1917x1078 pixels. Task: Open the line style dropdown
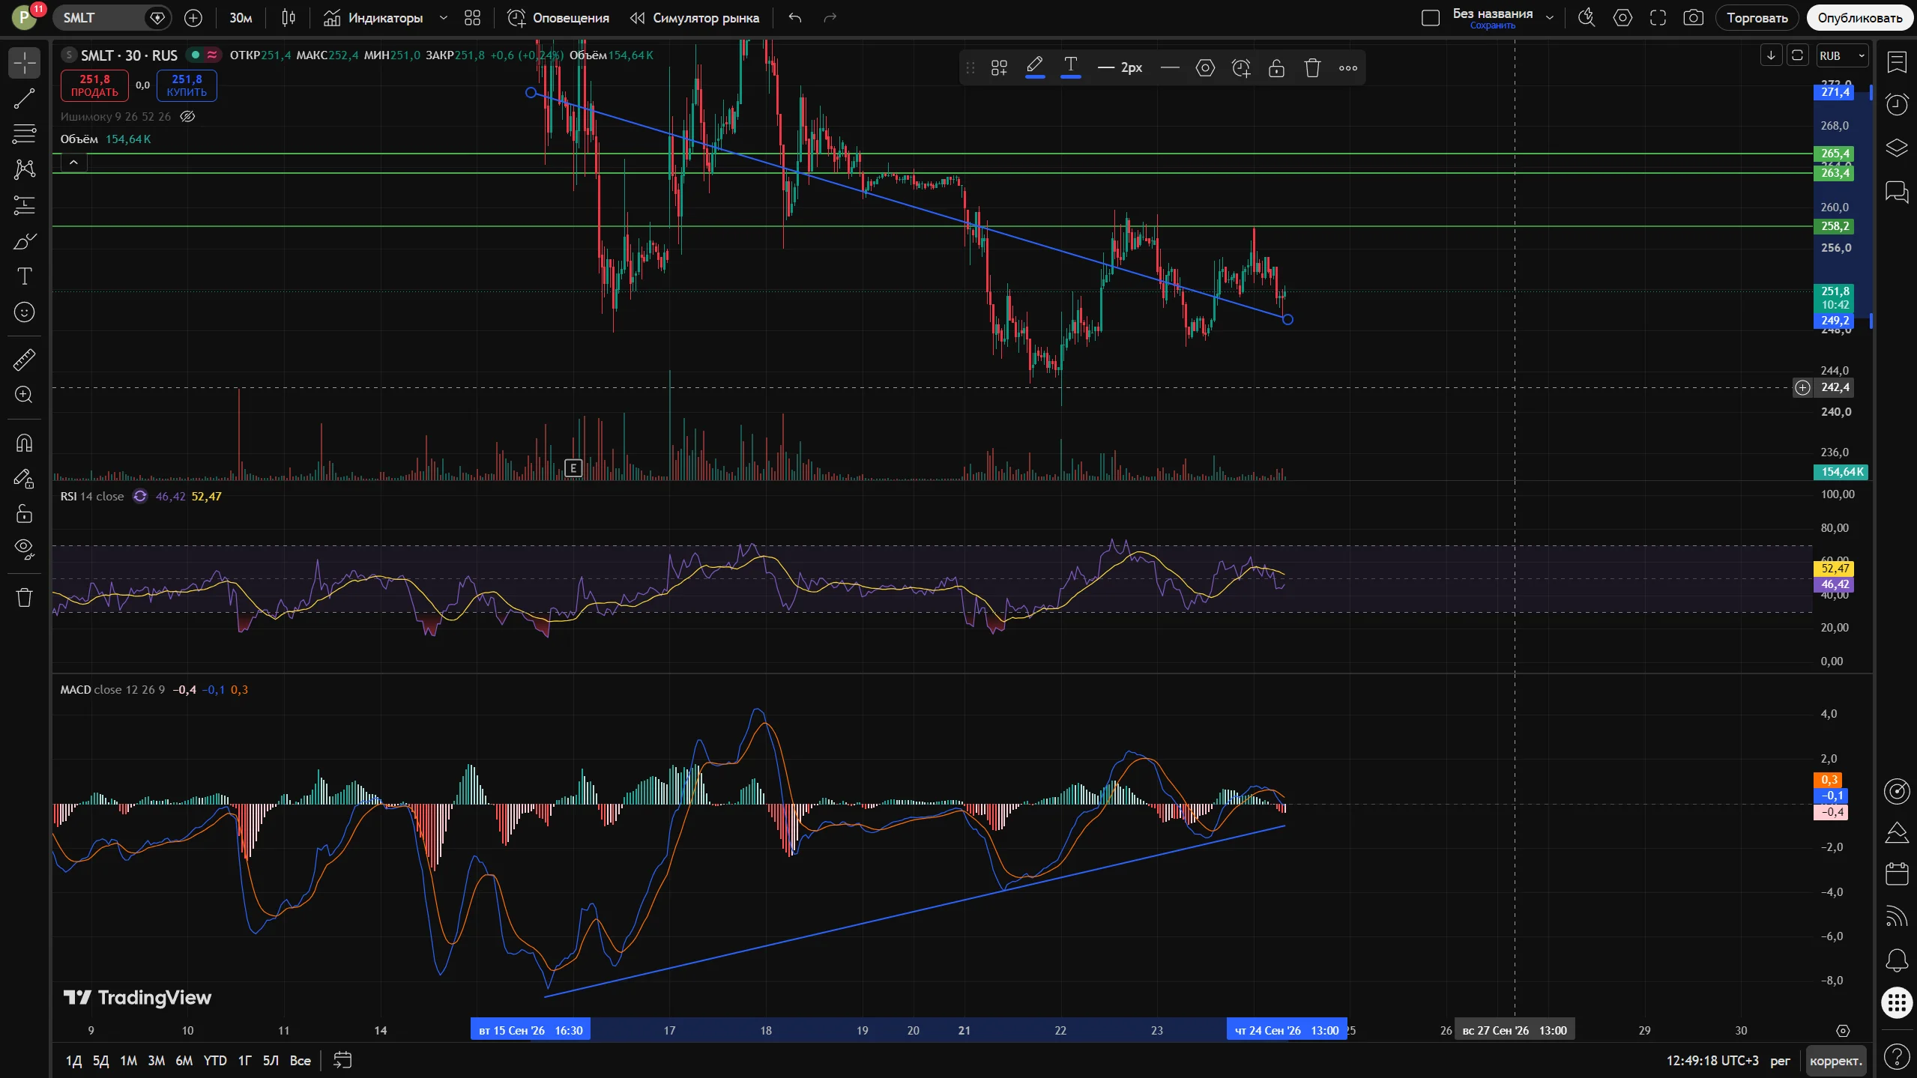[x=1169, y=68]
